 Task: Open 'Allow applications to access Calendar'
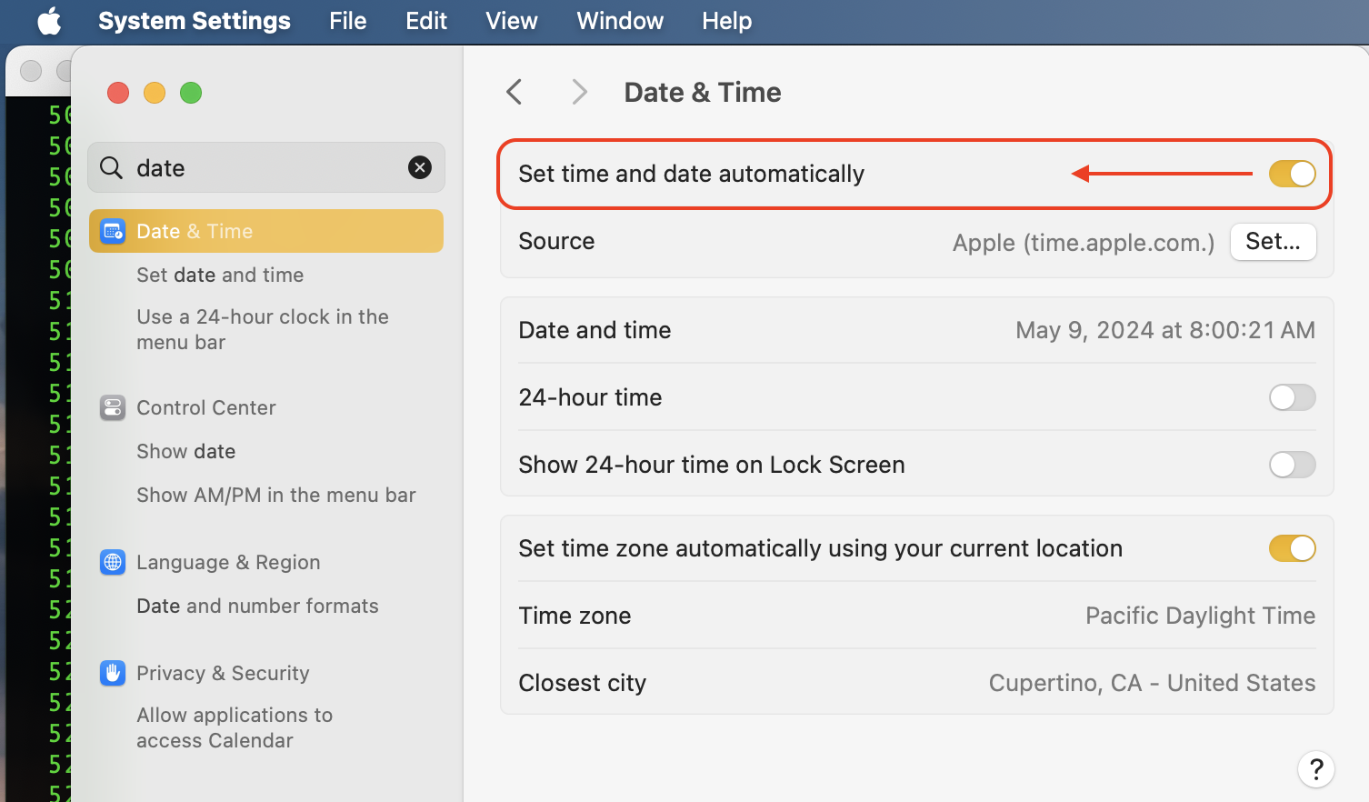click(x=235, y=727)
